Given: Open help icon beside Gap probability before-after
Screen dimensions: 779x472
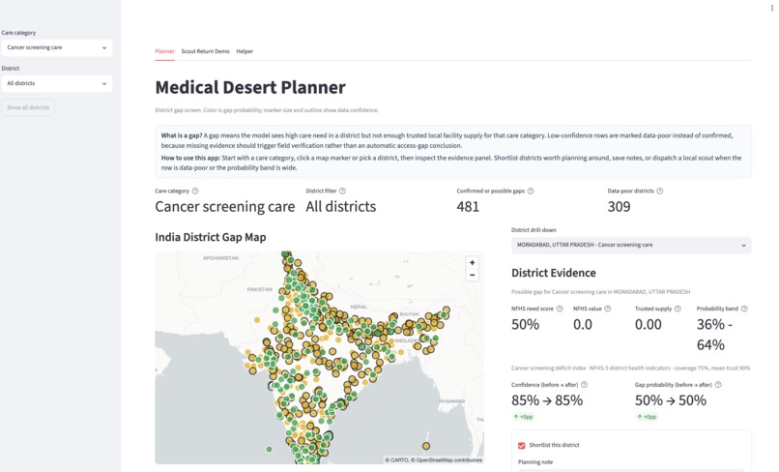Looking at the screenshot, I should click(718, 385).
